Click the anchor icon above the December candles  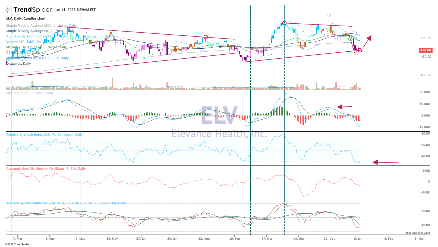pyautogui.click(x=329, y=15)
